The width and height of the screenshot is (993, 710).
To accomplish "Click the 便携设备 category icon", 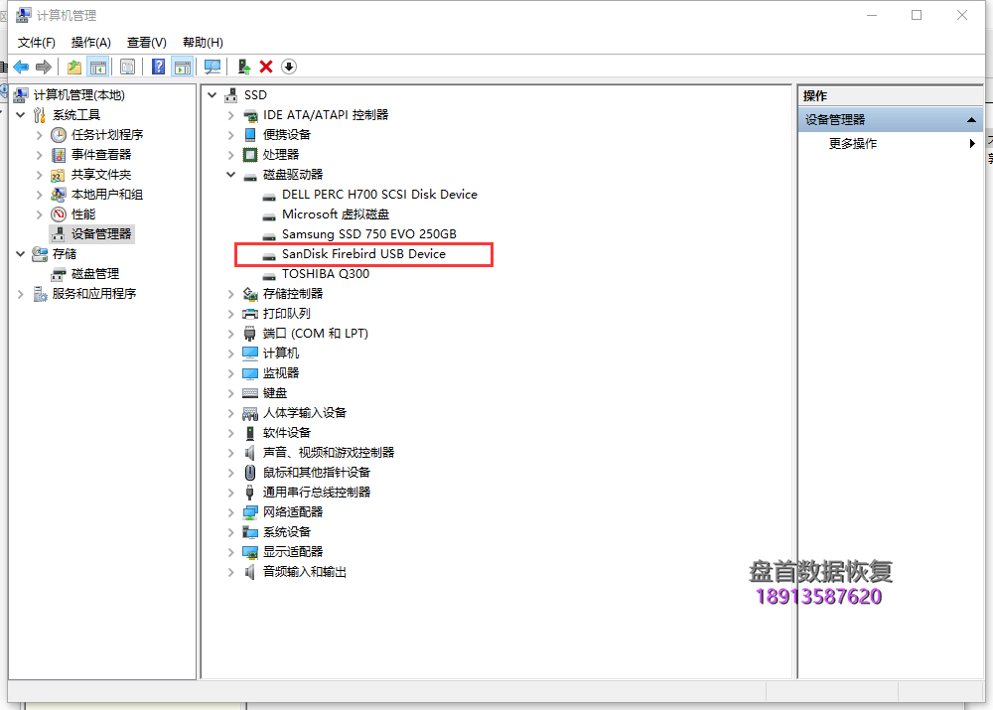I will 250,135.
